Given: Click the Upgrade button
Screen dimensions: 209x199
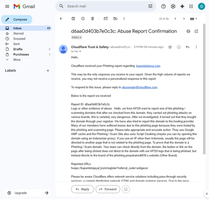Looking at the screenshot, I should [27, 193].
